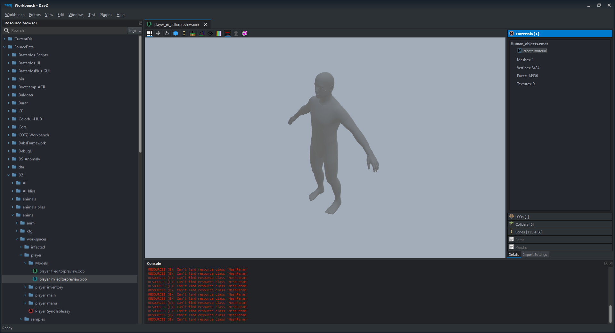Switch to the Import Settings tab

point(535,255)
